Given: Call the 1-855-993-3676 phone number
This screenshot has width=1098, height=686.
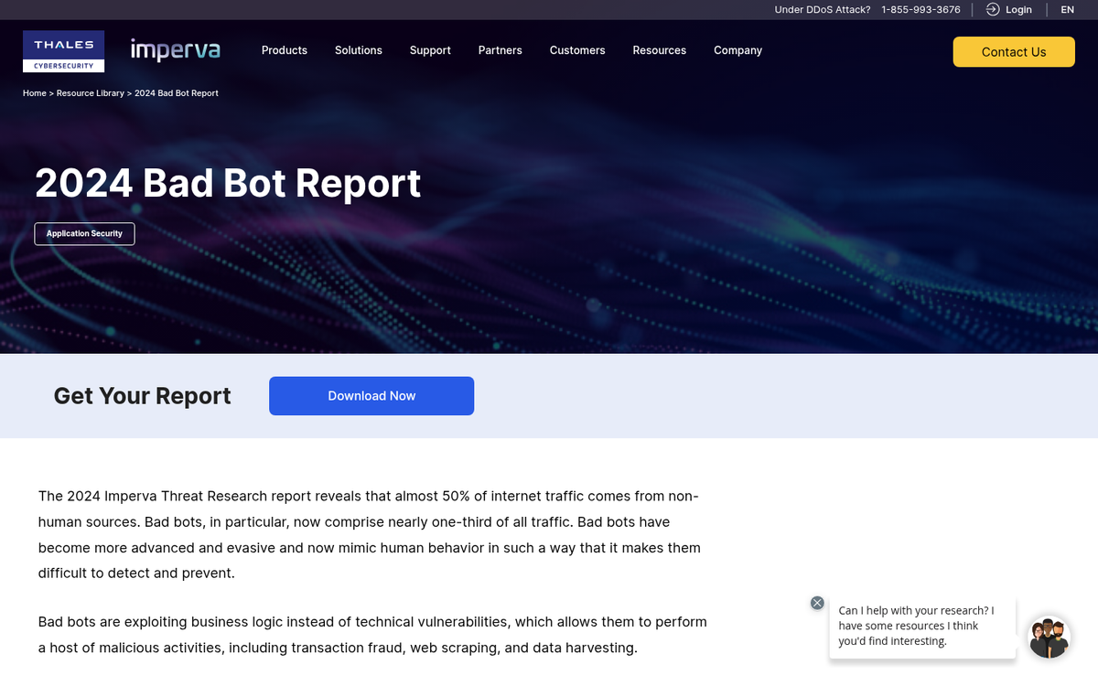Looking at the screenshot, I should pyautogui.click(x=920, y=9).
